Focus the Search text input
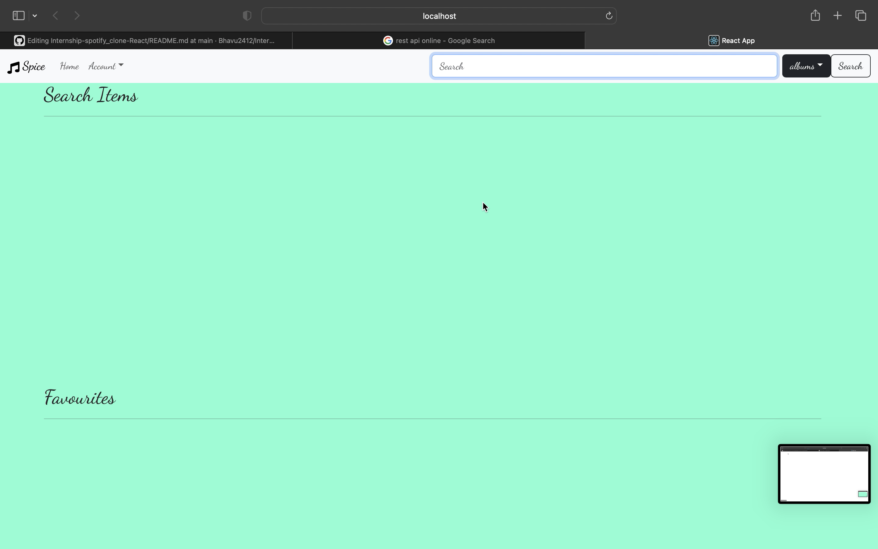Image resolution: width=878 pixels, height=549 pixels. 604,66
